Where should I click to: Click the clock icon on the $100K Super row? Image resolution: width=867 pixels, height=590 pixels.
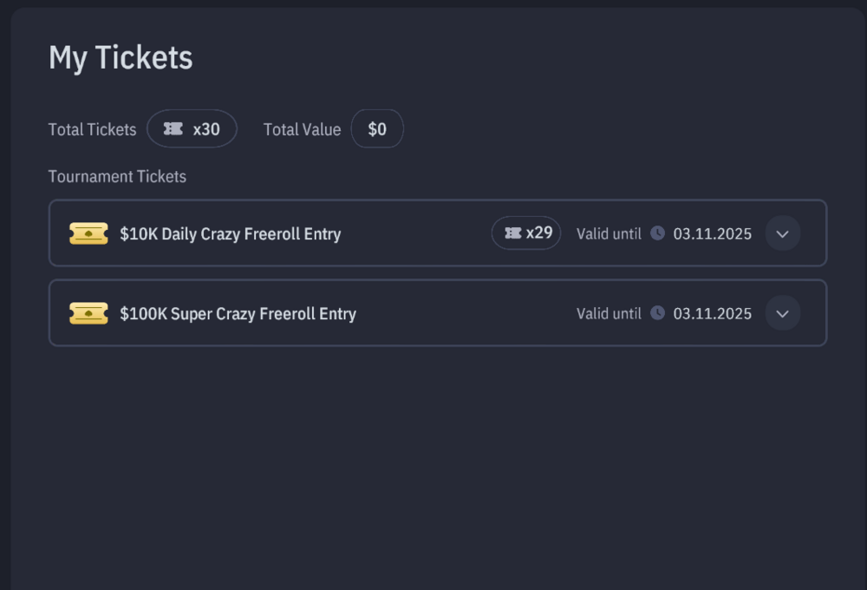tap(658, 313)
